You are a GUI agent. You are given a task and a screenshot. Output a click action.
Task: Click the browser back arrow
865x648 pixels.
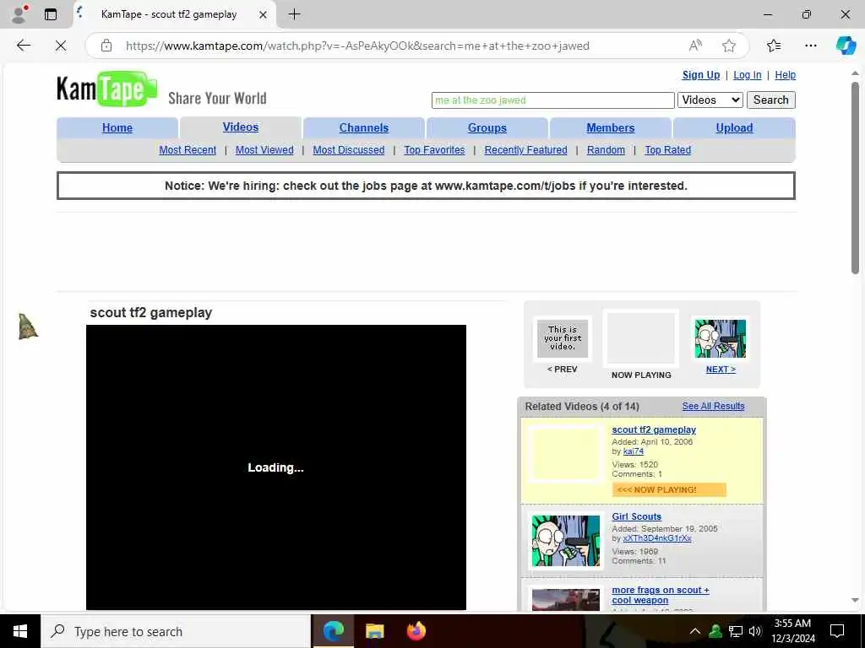click(23, 46)
